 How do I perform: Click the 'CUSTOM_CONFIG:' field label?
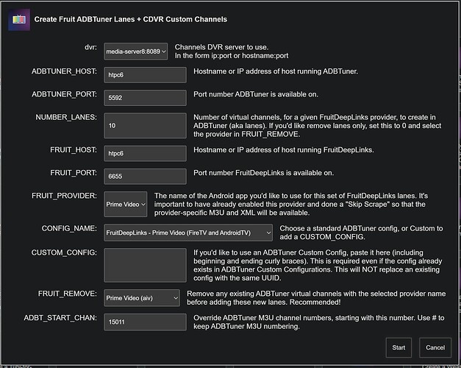click(x=65, y=252)
